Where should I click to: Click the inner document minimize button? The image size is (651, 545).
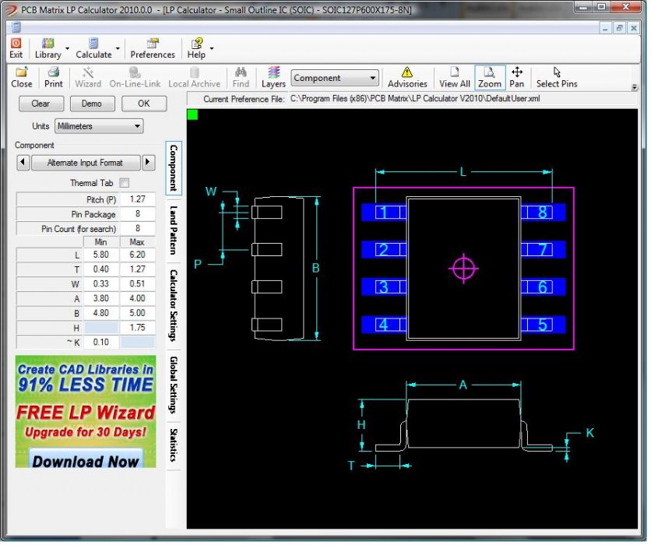click(605, 28)
